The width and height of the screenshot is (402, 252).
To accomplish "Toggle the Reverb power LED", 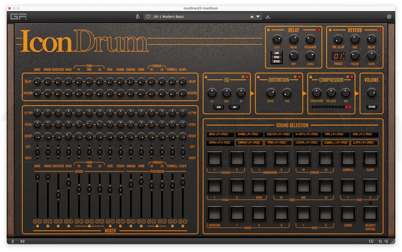I will 380,30.
